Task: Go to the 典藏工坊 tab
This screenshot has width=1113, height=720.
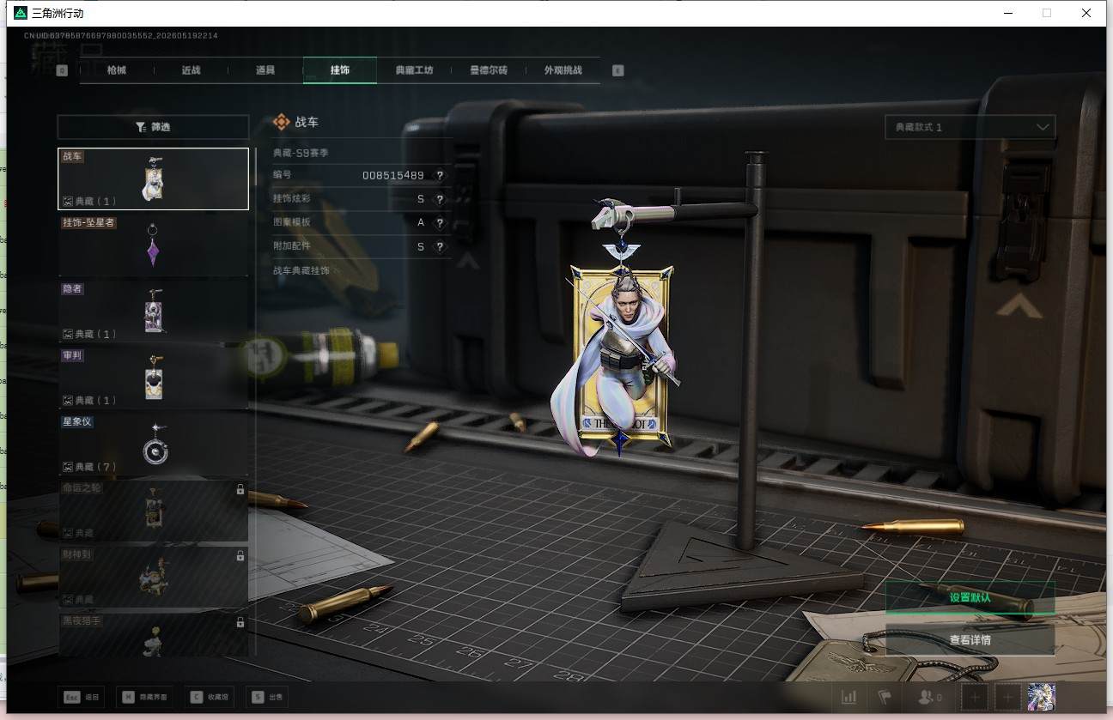Action: (414, 70)
